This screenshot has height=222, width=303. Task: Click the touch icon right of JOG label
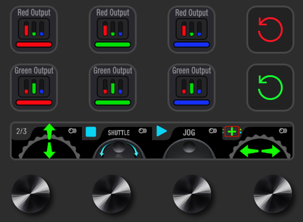point(212,131)
